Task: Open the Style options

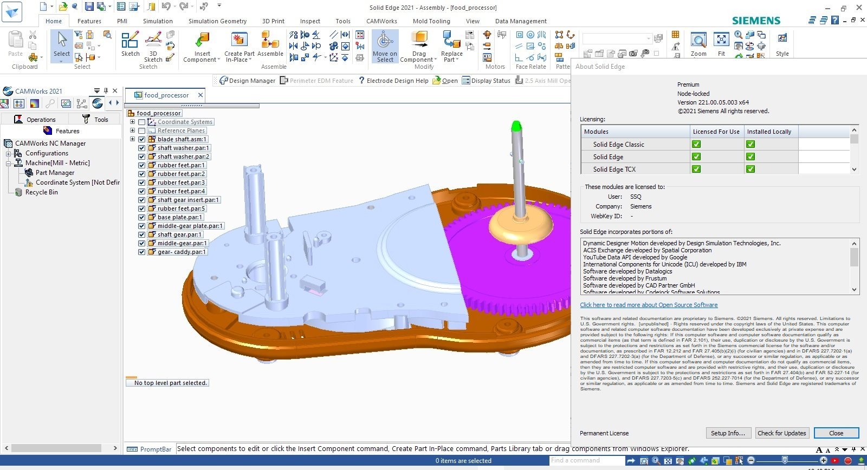Action: point(782,44)
